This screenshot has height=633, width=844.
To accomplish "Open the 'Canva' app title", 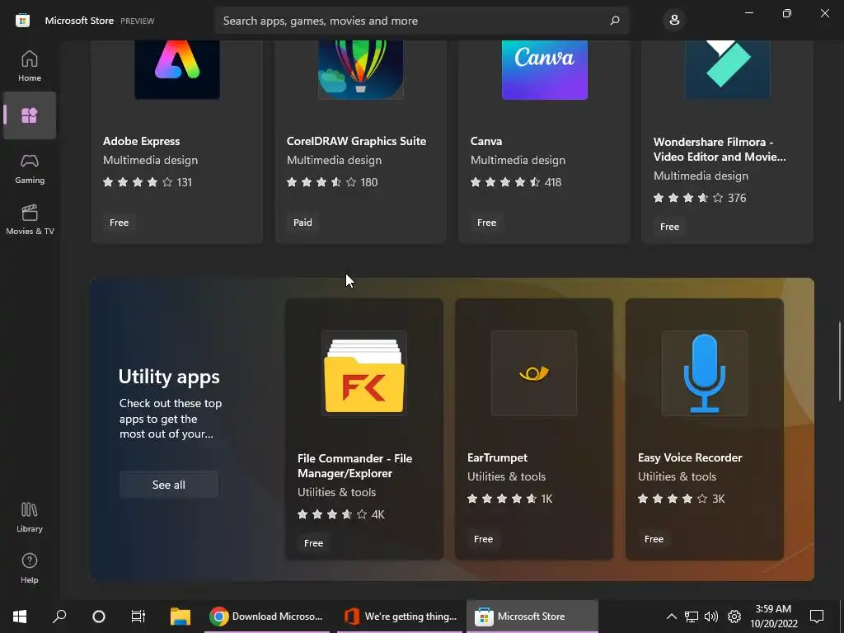I will click(486, 141).
